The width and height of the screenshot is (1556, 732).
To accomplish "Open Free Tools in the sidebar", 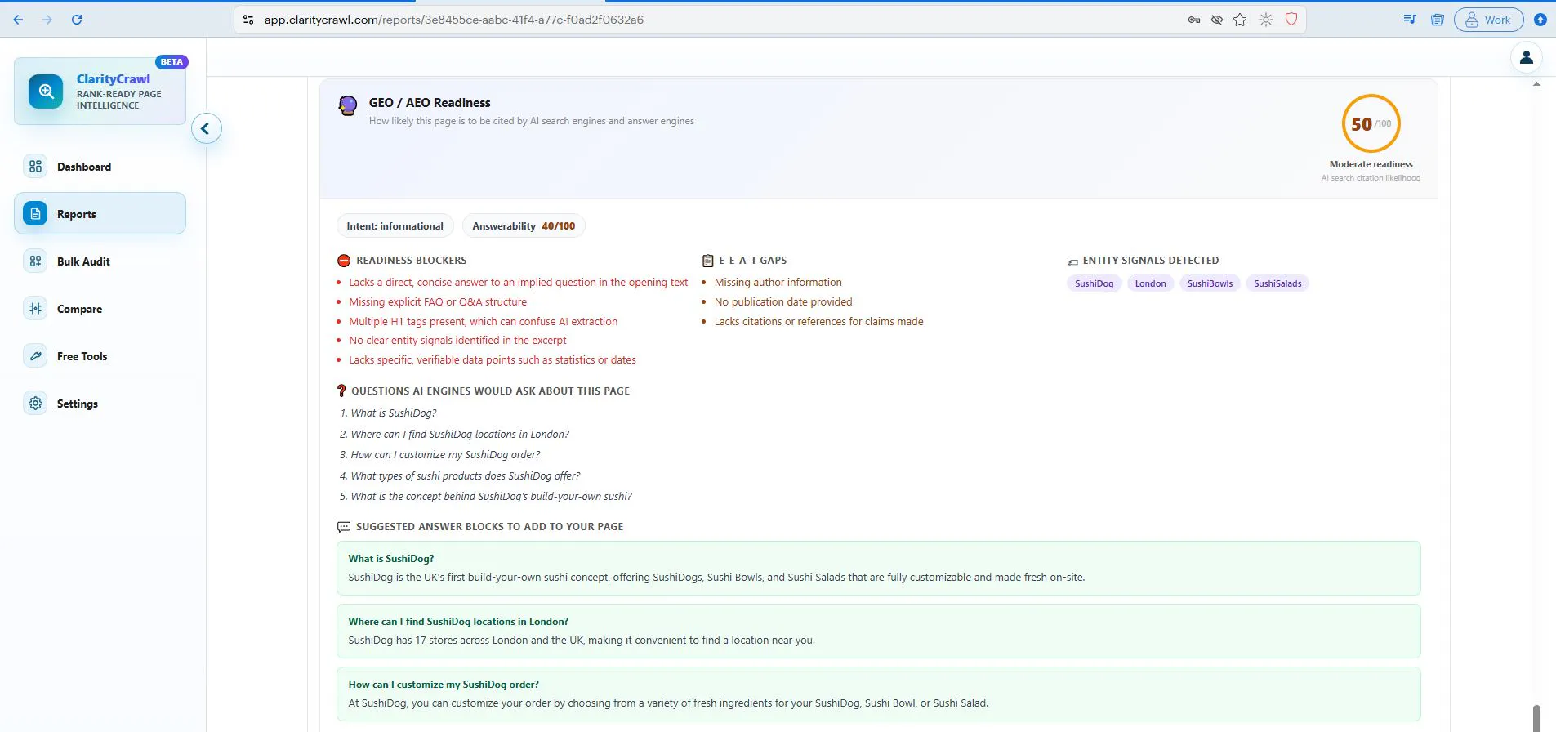I will pos(100,356).
